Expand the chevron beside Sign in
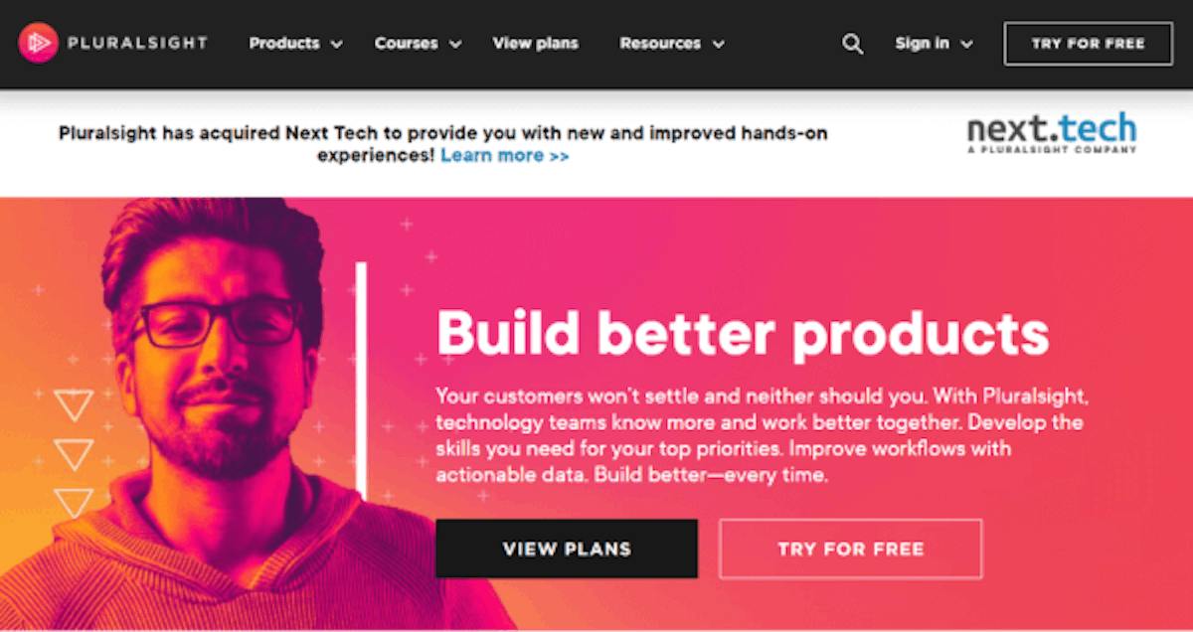This screenshot has width=1193, height=632. click(966, 45)
